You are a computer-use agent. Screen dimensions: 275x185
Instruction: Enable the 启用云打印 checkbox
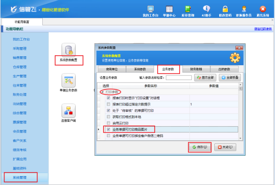108,123
